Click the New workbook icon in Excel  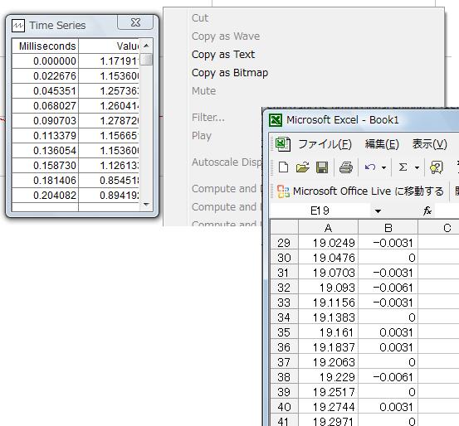tap(283, 167)
